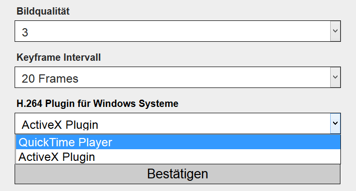This screenshot has width=356, height=191.
Task: Click the chevron next to value 3
Action: tap(336, 31)
